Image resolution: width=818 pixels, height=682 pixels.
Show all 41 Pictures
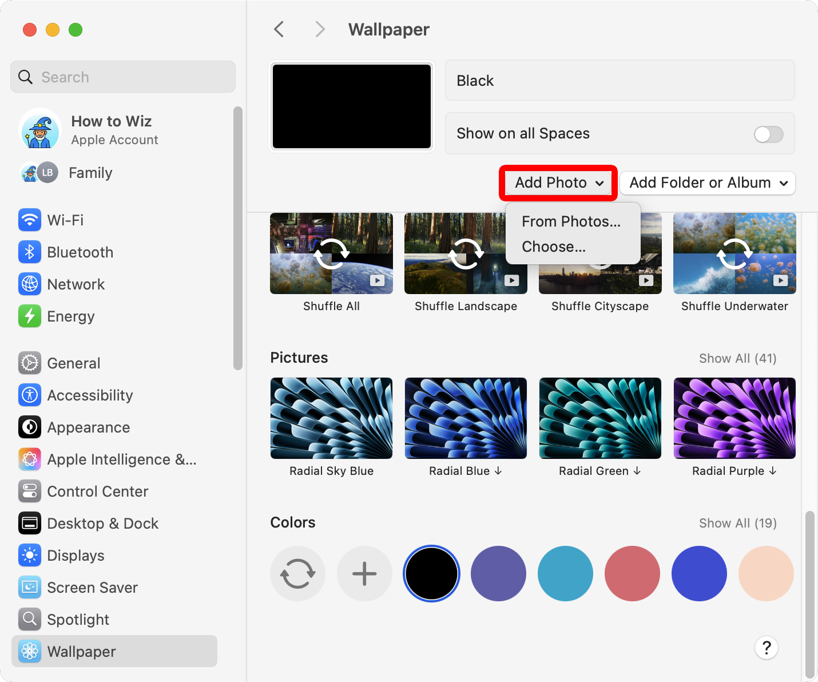[737, 358]
